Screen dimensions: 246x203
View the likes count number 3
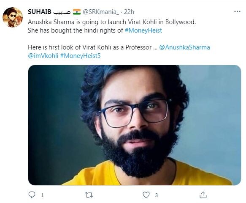coord(157,195)
